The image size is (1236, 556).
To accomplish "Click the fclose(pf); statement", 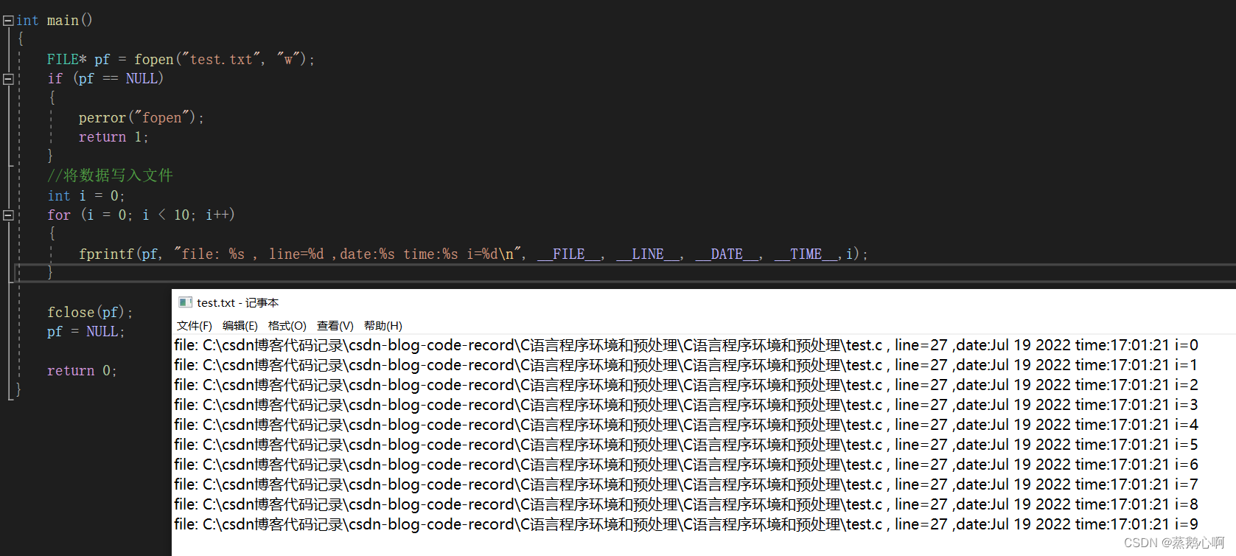I will point(90,312).
